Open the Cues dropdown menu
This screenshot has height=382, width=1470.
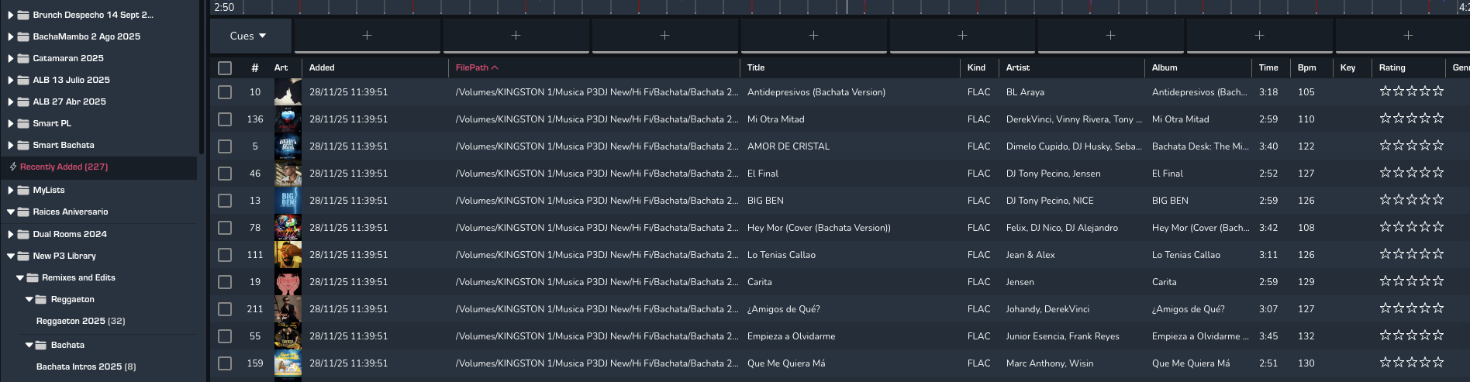click(x=248, y=36)
